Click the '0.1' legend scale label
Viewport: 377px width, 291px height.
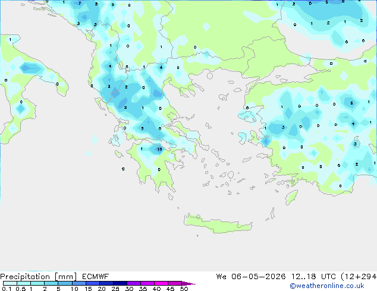pyautogui.click(x=7, y=289)
